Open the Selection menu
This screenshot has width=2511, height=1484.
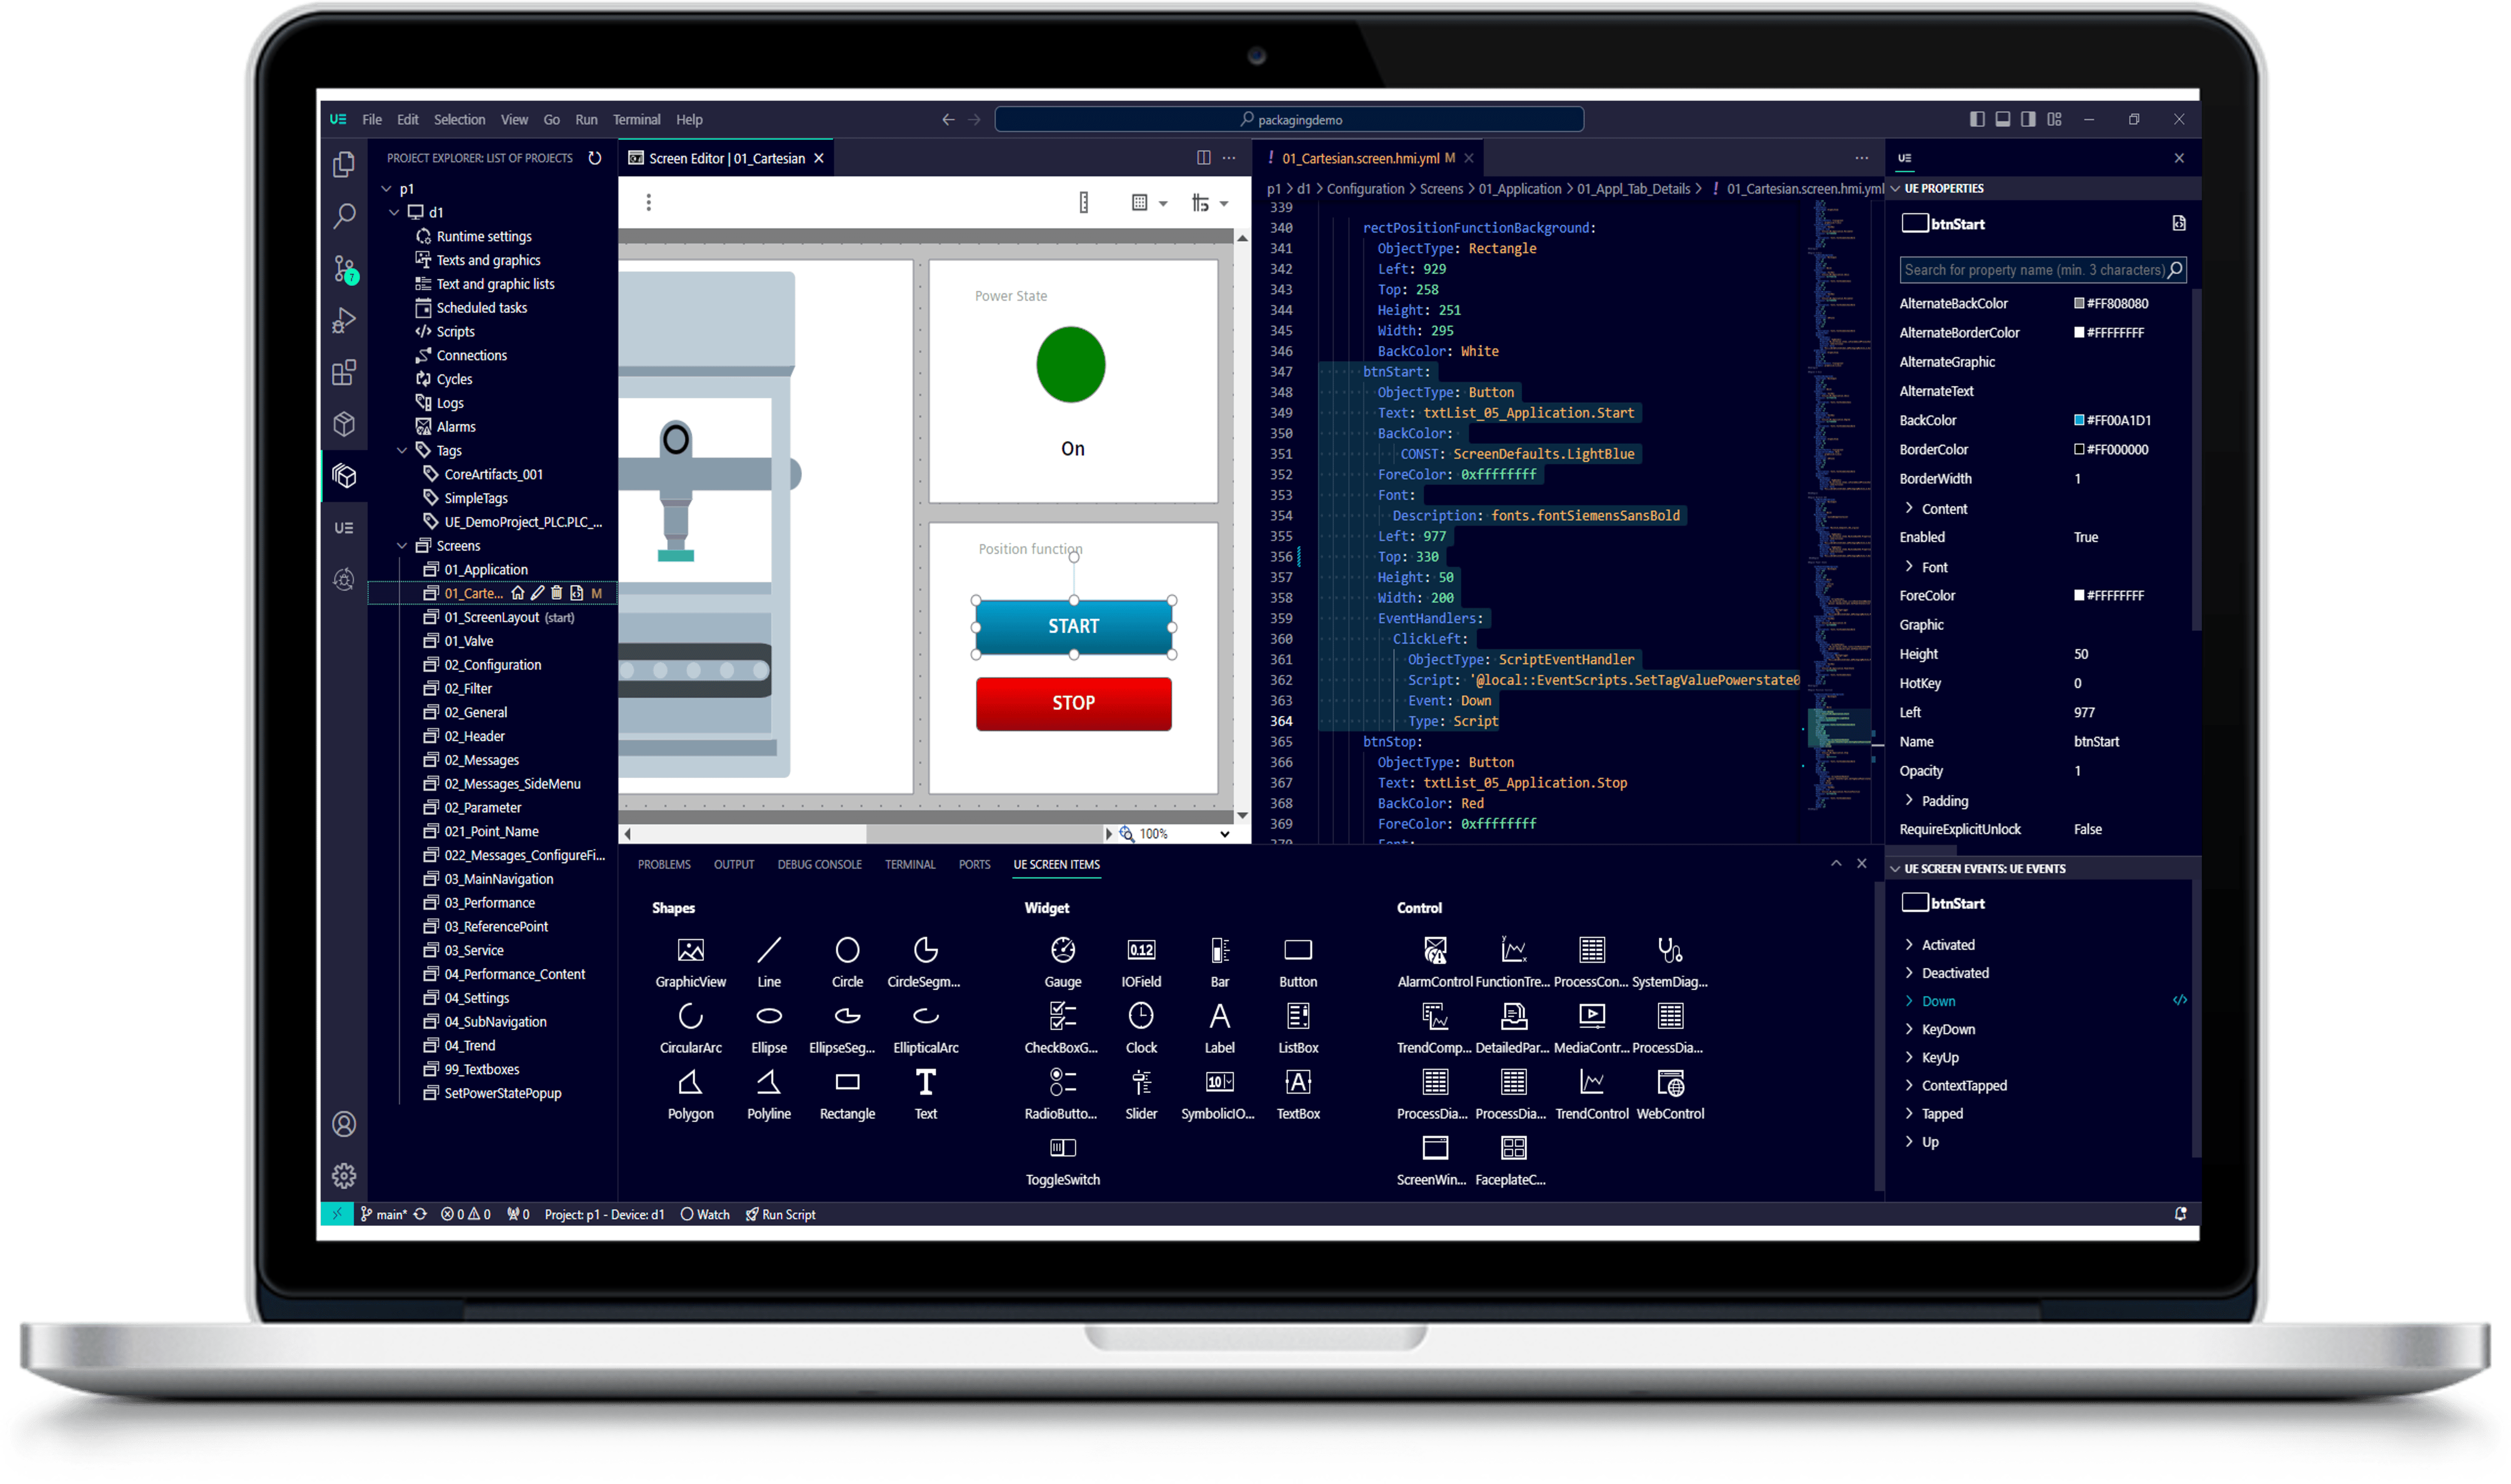pos(459,119)
